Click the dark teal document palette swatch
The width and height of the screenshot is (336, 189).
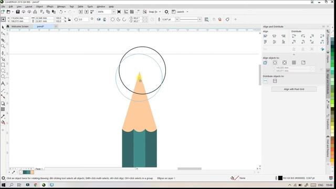25,172
